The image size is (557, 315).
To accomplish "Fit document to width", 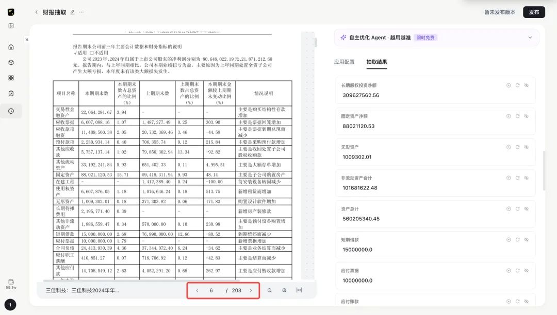I will pos(299,290).
